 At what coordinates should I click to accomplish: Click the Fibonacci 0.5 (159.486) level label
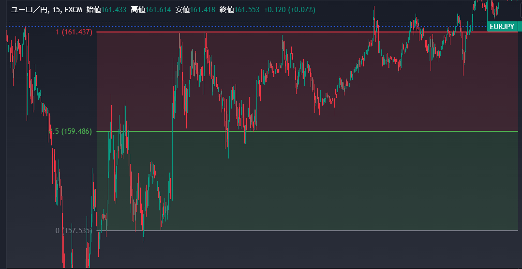tap(71, 131)
